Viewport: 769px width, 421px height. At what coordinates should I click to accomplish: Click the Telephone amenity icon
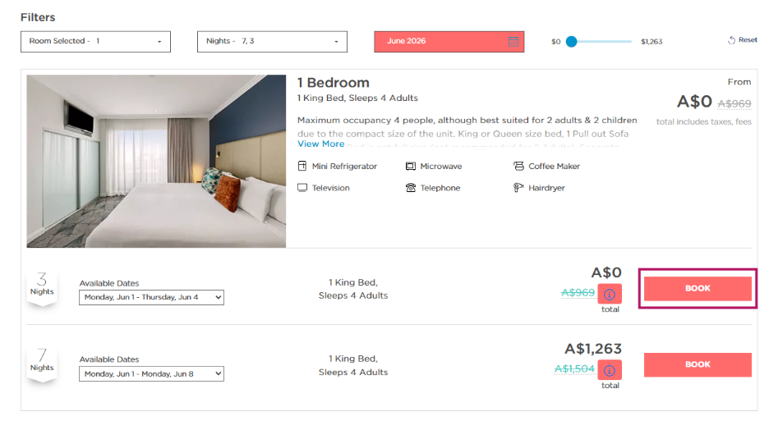click(x=411, y=188)
